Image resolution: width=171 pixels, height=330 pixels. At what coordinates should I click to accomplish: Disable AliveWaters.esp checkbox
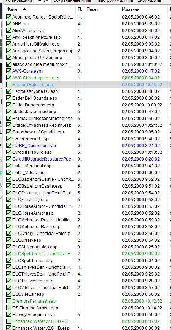(x=9, y=31)
